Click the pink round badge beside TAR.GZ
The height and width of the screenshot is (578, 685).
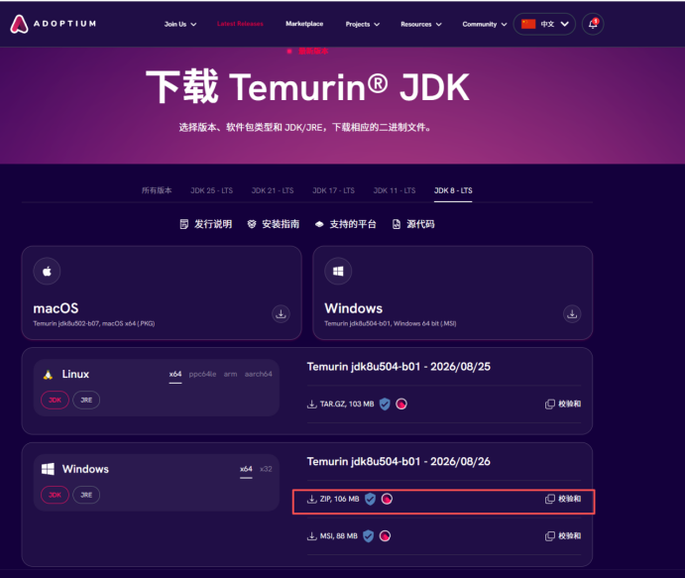pos(401,405)
